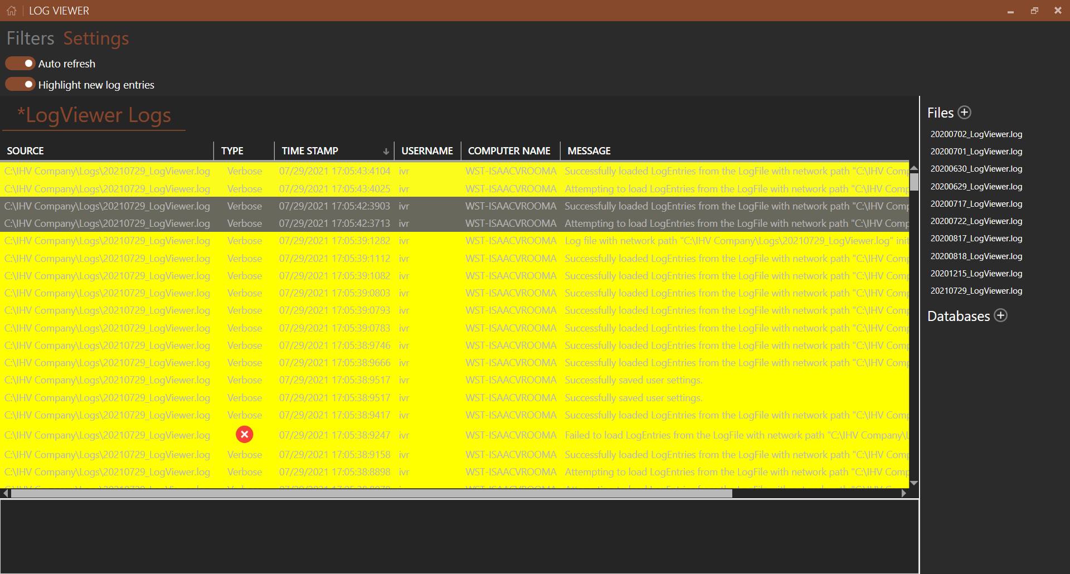Open the Settings tab
Screen dimensions: 1070x574
coord(96,38)
